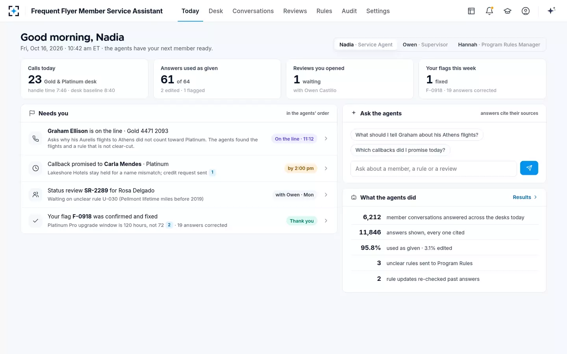Select the Today tab
567x354 pixels.
tap(190, 11)
